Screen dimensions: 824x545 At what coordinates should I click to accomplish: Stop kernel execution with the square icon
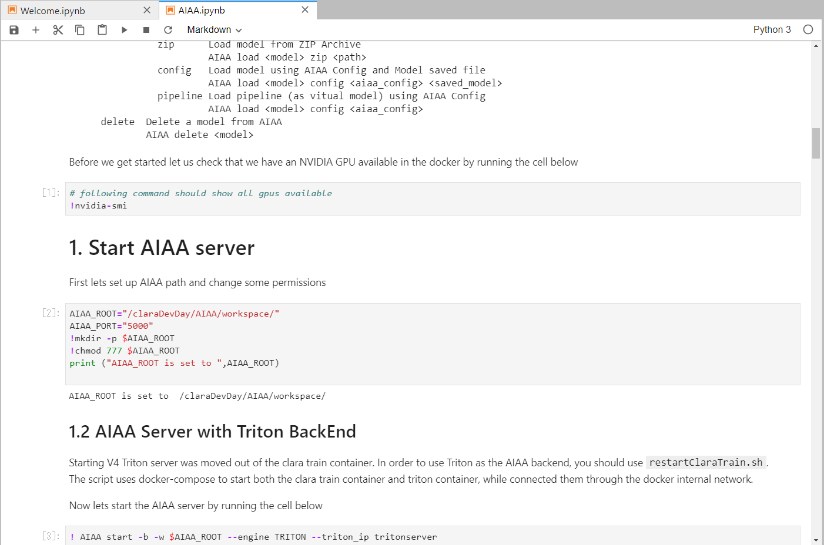click(146, 30)
